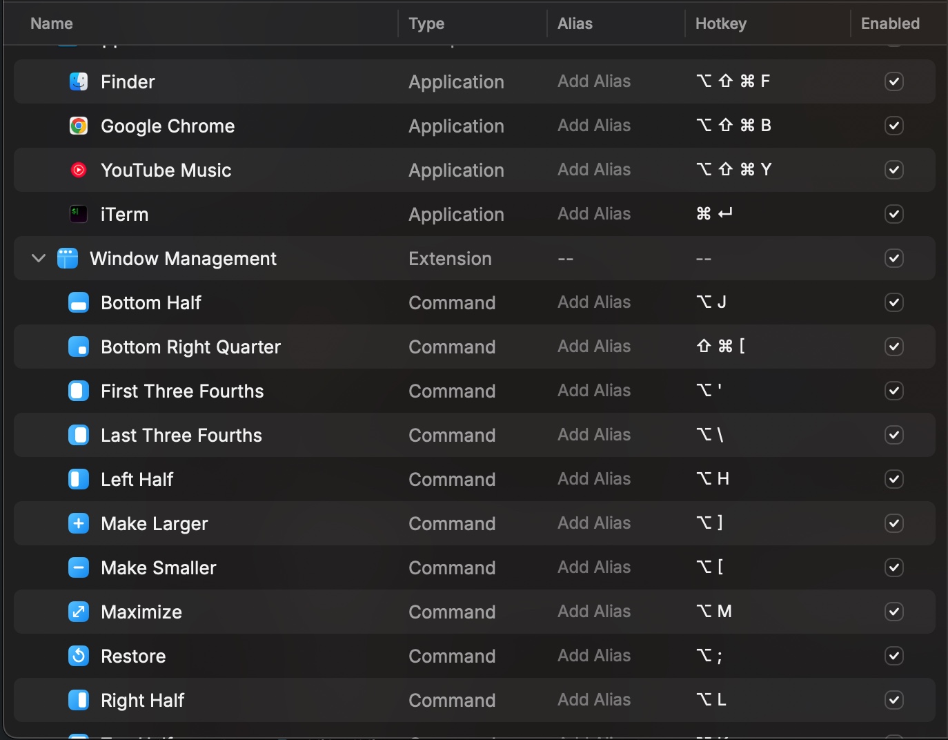
Task: Click the Hotkey column header
Action: (x=720, y=23)
